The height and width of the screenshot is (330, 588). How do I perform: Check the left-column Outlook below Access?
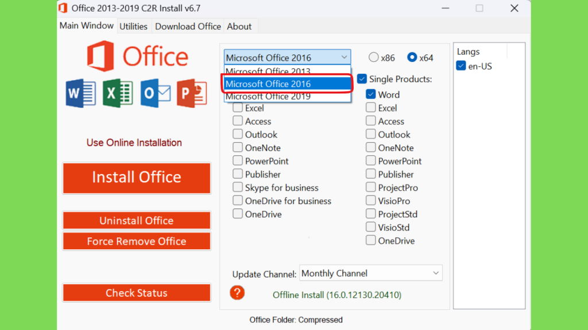tap(237, 134)
